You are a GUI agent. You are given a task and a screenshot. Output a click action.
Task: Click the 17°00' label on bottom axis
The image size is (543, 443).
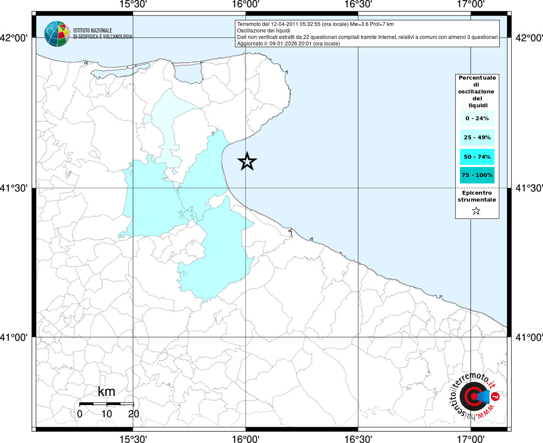click(471, 439)
